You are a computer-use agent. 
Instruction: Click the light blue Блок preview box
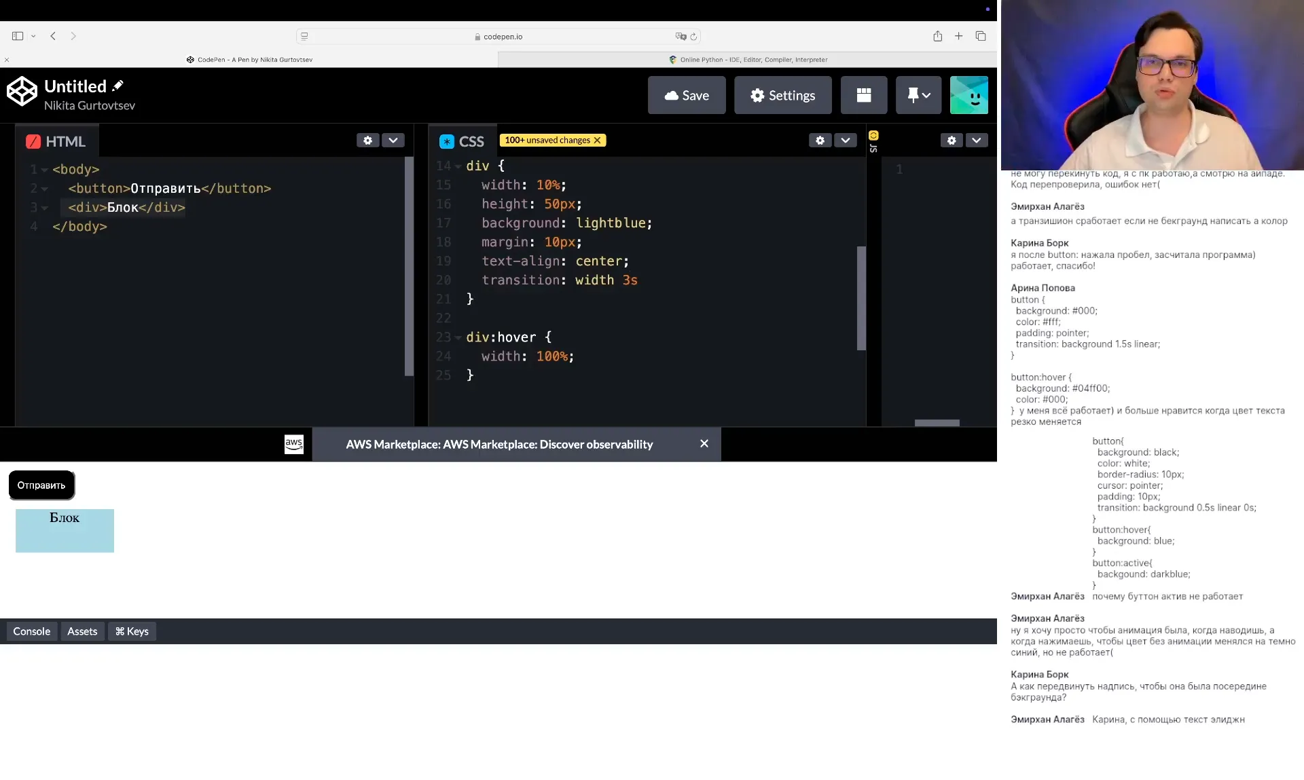coord(65,531)
